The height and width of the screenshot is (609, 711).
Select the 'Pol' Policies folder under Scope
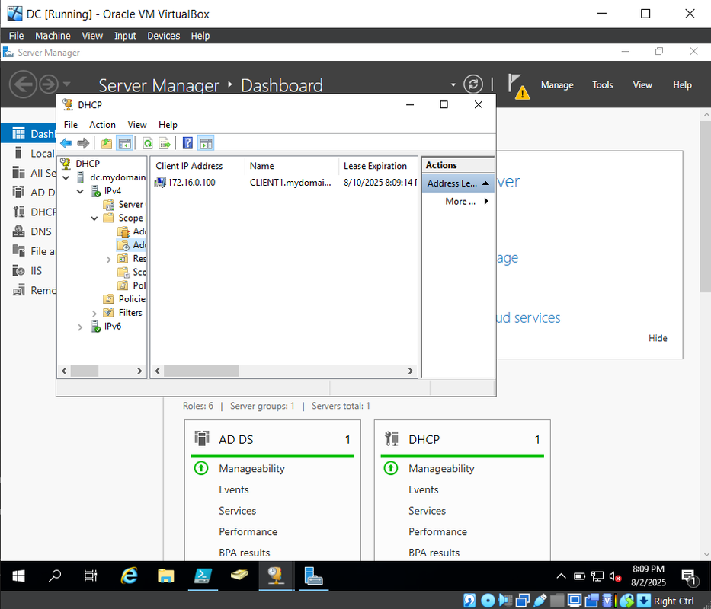click(x=132, y=285)
